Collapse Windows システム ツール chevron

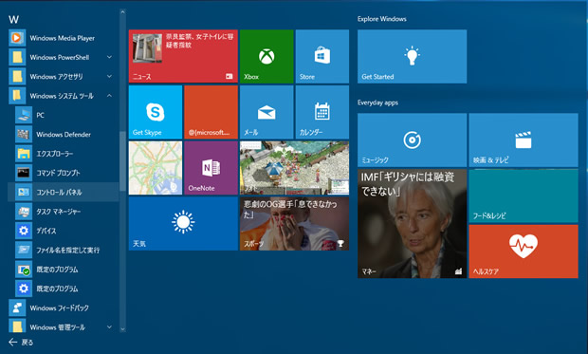109,96
